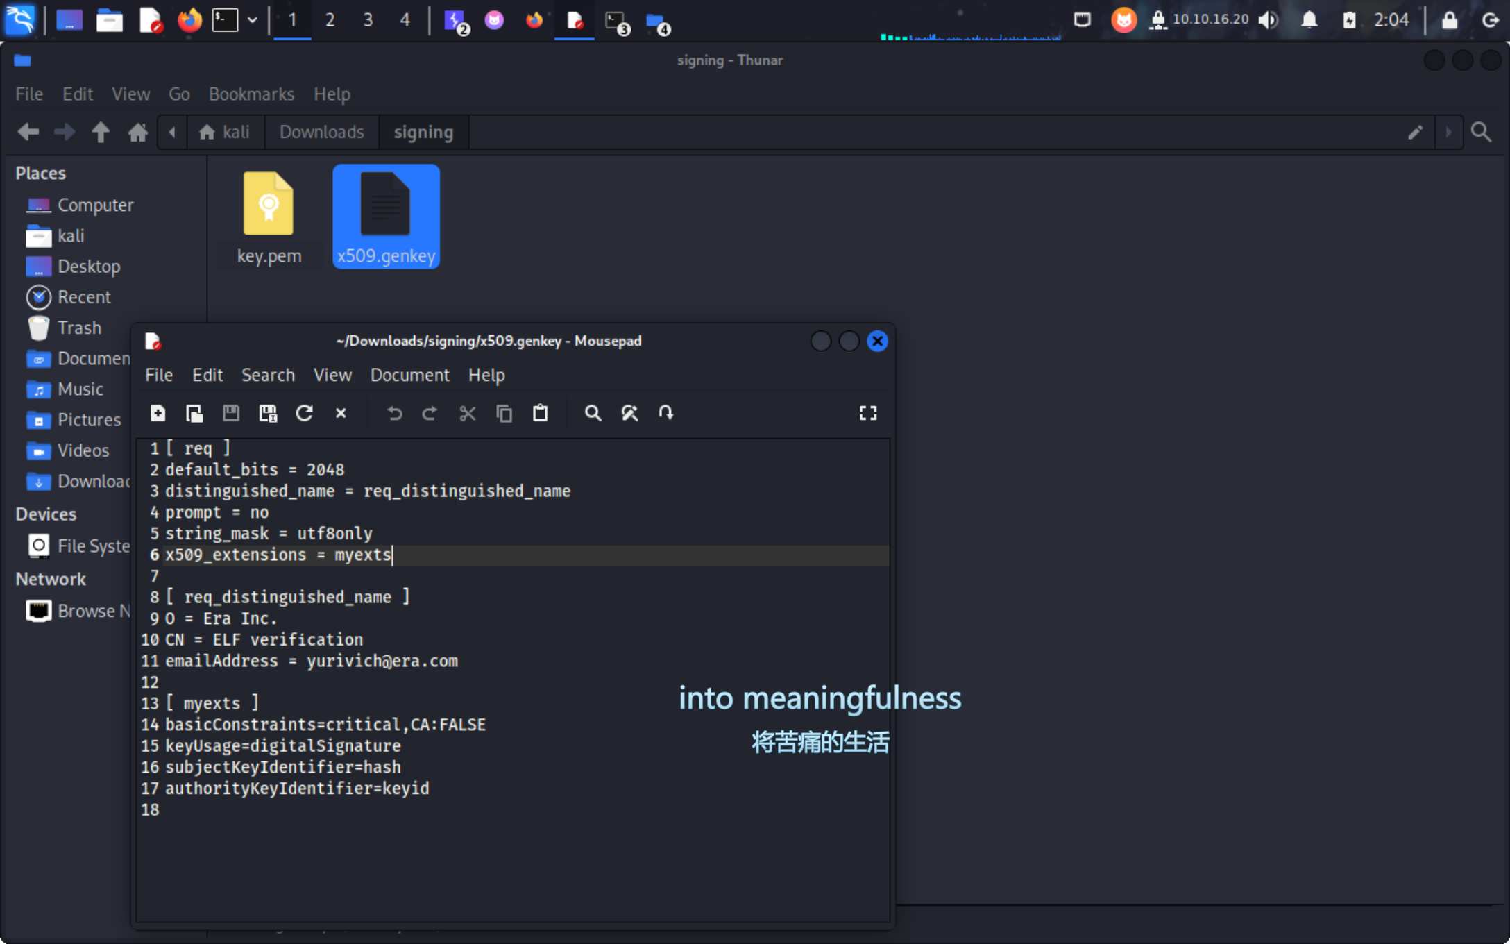
Task: Click the New document icon in Mousepad
Action: click(x=158, y=414)
